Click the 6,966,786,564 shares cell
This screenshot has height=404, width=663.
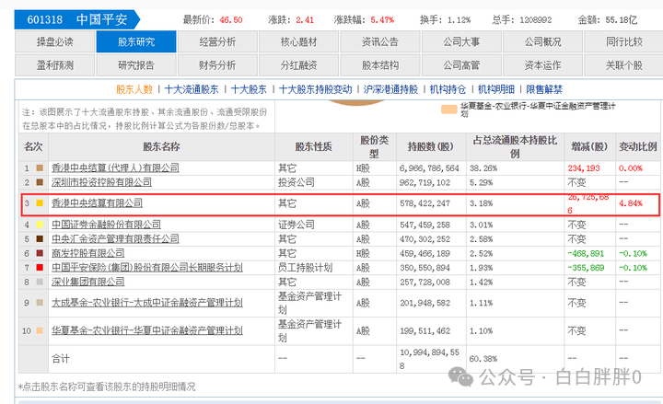pos(429,168)
